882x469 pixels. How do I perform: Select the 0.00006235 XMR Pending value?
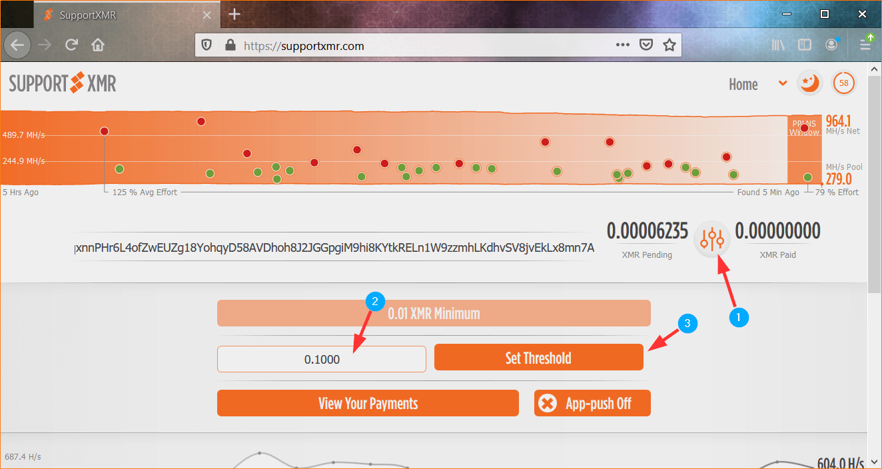[647, 231]
